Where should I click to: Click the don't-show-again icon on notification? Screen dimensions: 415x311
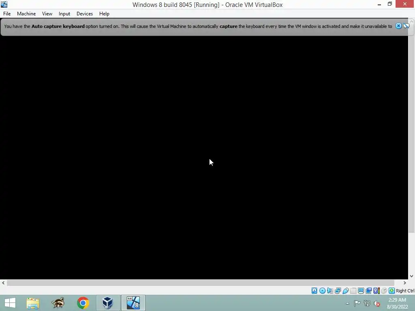(406, 26)
